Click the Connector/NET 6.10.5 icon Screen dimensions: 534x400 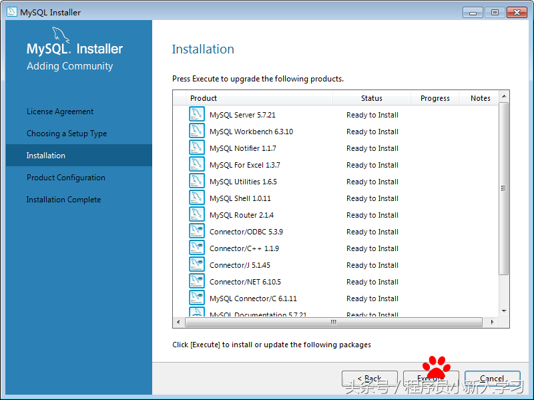click(x=196, y=280)
